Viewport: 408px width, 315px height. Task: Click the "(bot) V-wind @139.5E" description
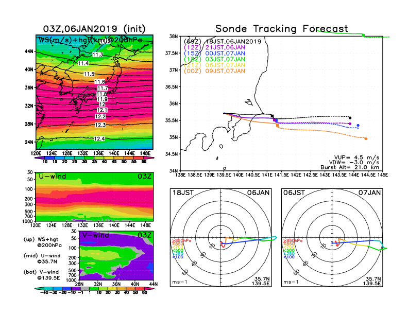[42, 275]
